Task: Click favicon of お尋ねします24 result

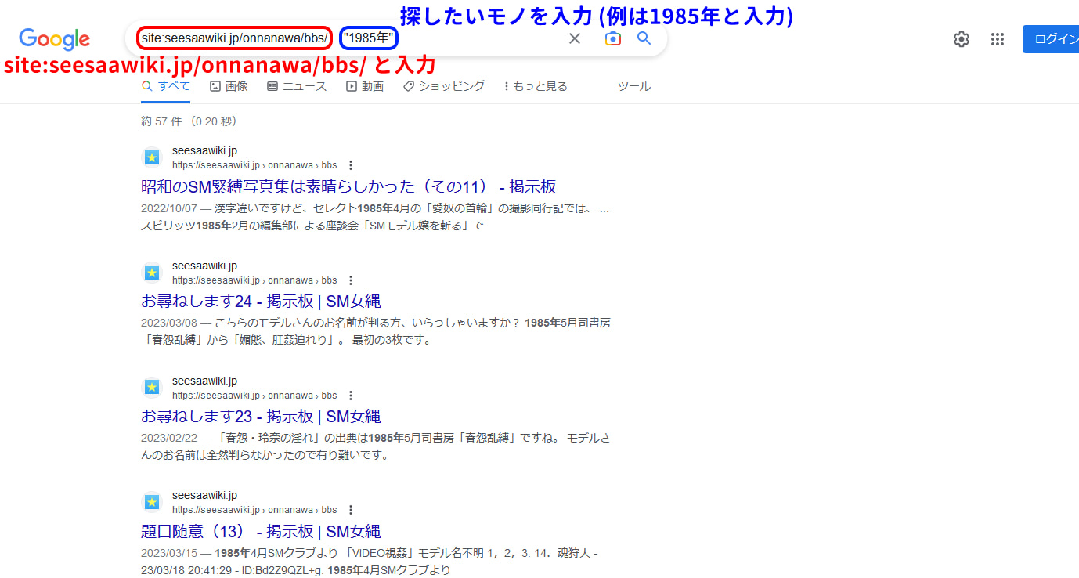Action: coord(152,273)
